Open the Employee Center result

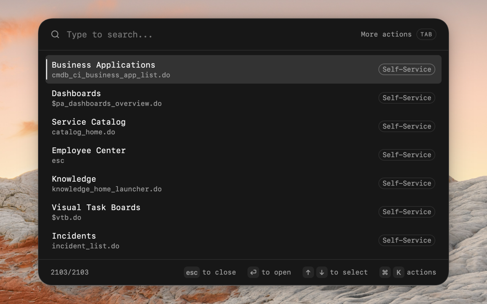point(243,155)
